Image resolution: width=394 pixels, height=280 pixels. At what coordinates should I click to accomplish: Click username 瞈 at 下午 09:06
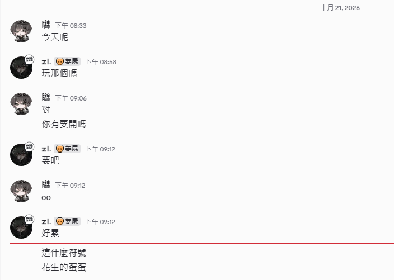coord(46,97)
